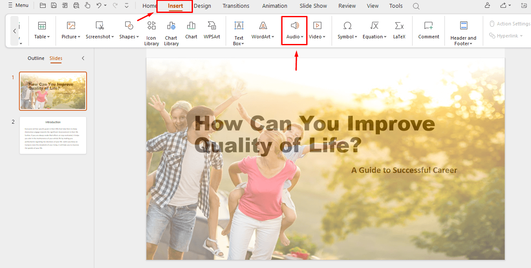This screenshot has height=268, width=531.
Task: Add a Comment to the slide
Action: [x=428, y=30]
